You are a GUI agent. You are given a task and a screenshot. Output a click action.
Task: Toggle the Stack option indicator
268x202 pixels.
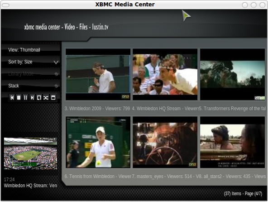56,86
